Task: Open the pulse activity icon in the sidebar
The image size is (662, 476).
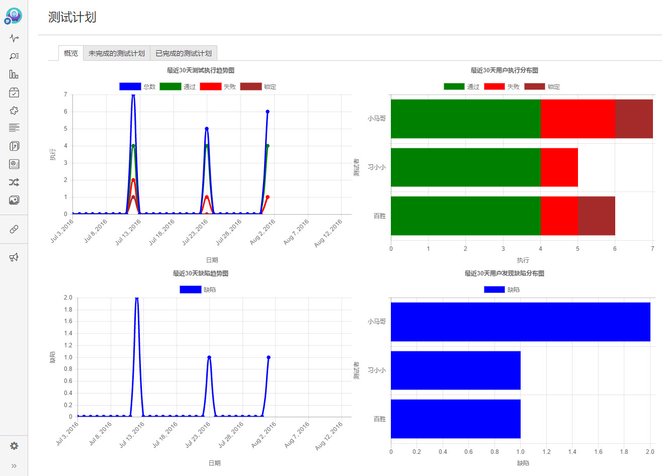Action: point(14,38)
